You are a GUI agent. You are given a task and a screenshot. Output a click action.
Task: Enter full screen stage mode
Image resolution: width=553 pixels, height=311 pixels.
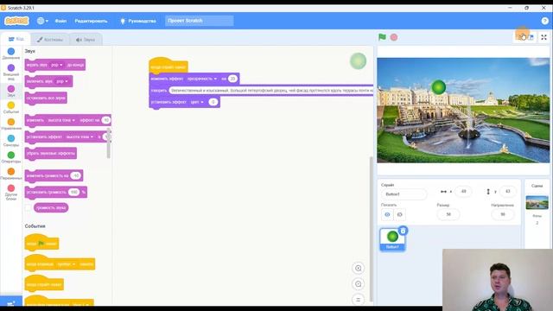click(x=543, y=37)
